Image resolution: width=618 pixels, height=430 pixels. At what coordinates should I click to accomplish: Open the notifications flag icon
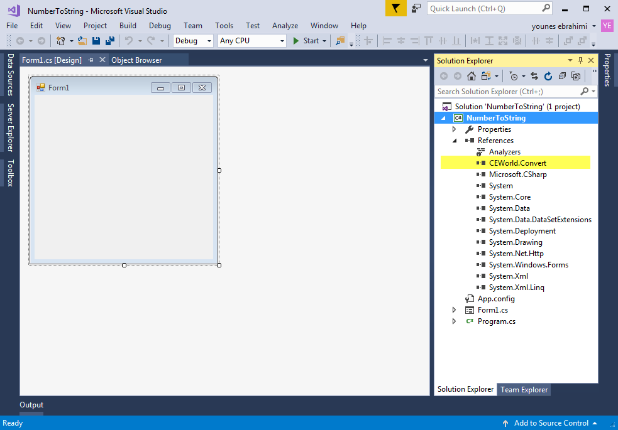tap(395, 8)
